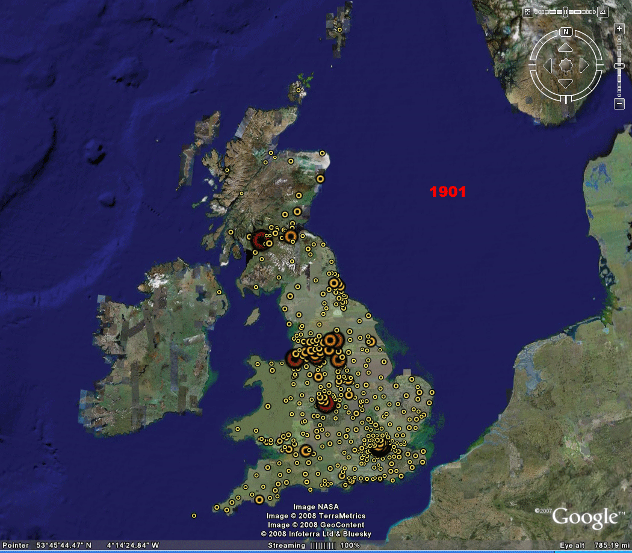This screenshot has width=632, height=553.
Task: Click the horizontal tilt slider handle
Action: click(566, 11)
